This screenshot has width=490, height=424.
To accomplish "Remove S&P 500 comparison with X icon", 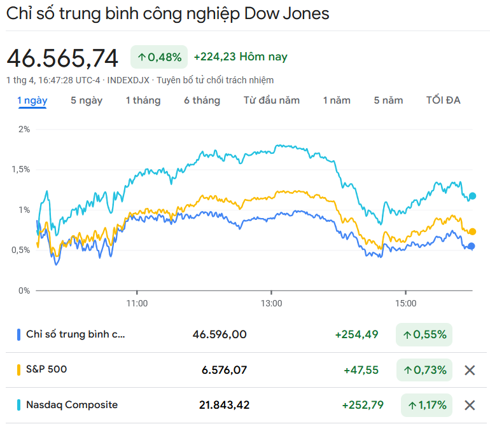I will (470, 370).
